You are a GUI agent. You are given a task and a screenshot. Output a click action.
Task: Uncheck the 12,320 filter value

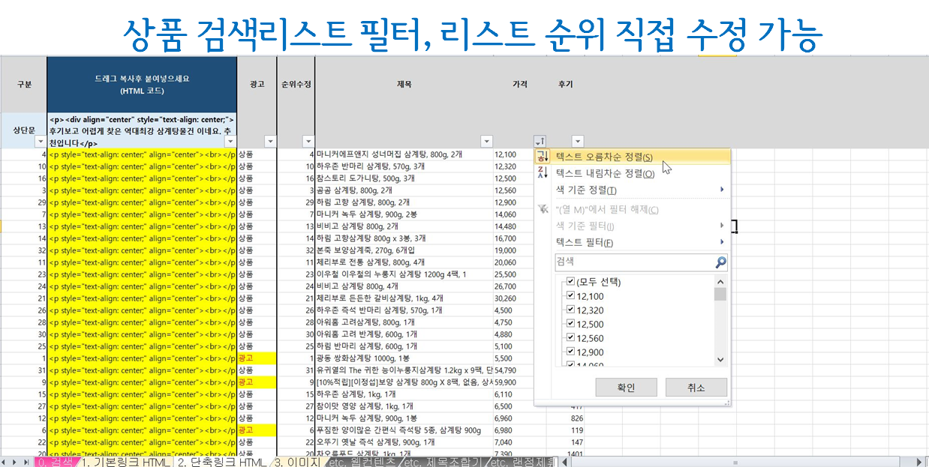tap(570, 310)
